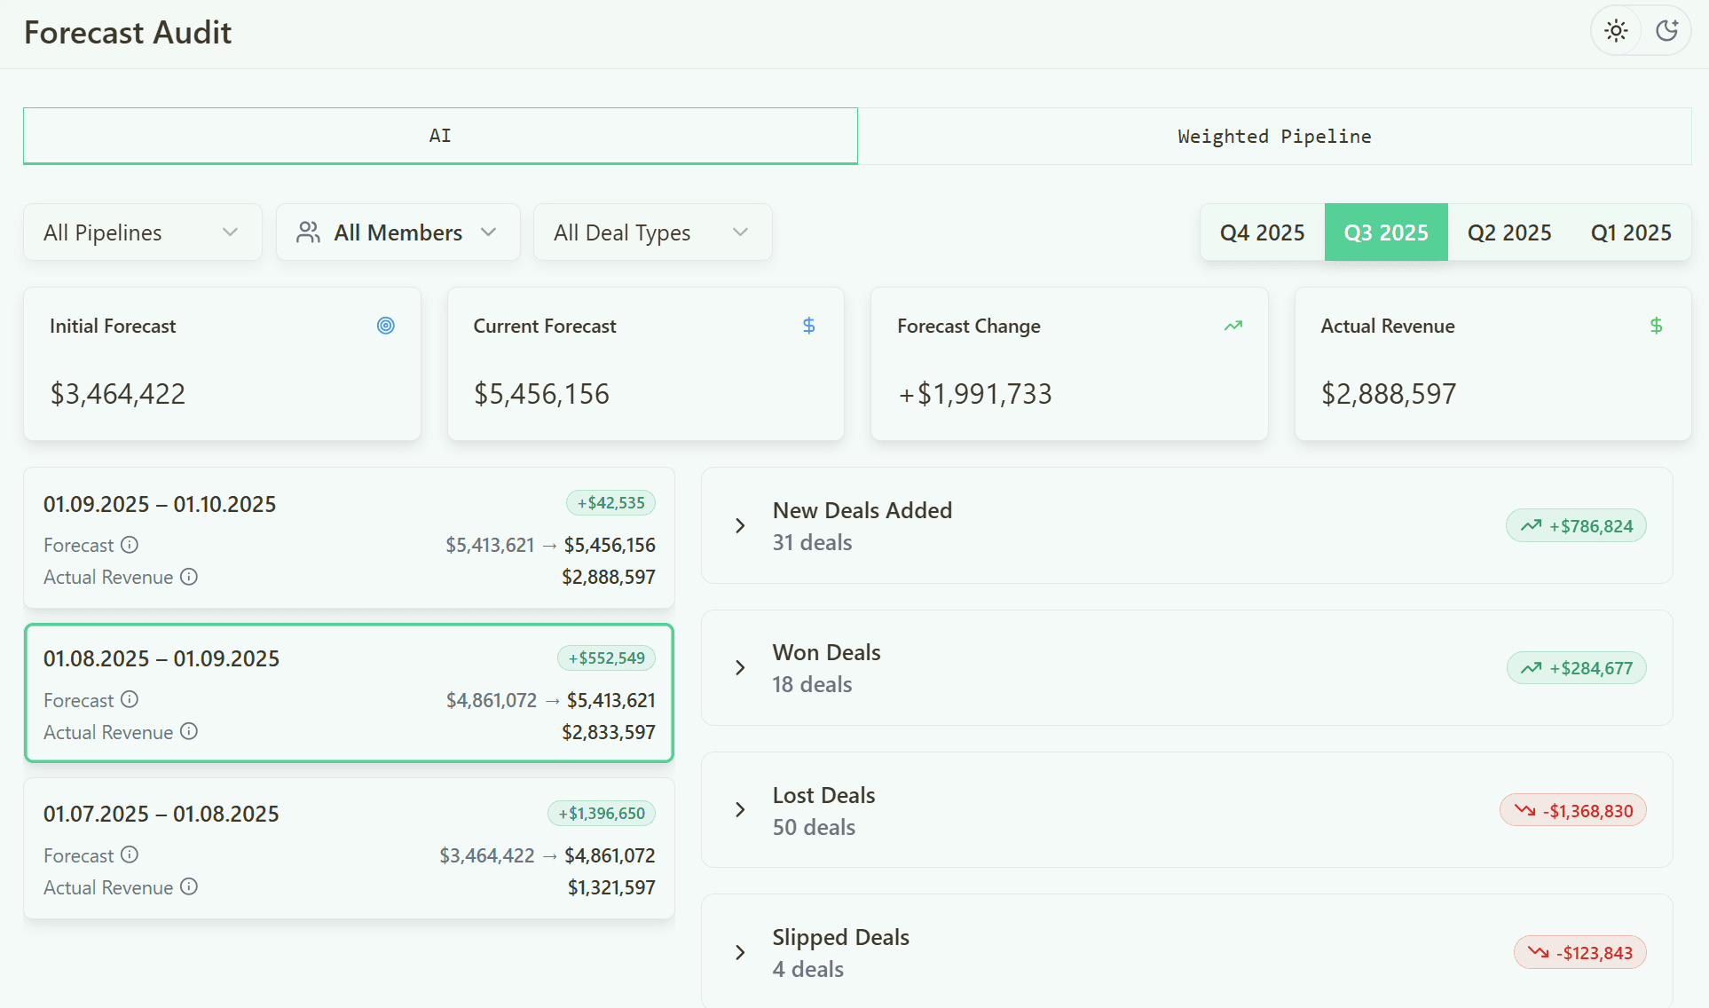Expand the New Deals Added section
Screen dimensions: 1709x1008
pos(1187,526)
